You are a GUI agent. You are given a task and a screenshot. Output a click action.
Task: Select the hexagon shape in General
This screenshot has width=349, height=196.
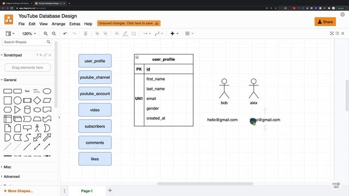(8, 110)
